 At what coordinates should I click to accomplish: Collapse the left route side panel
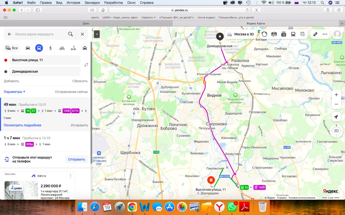tap(96, 34)
